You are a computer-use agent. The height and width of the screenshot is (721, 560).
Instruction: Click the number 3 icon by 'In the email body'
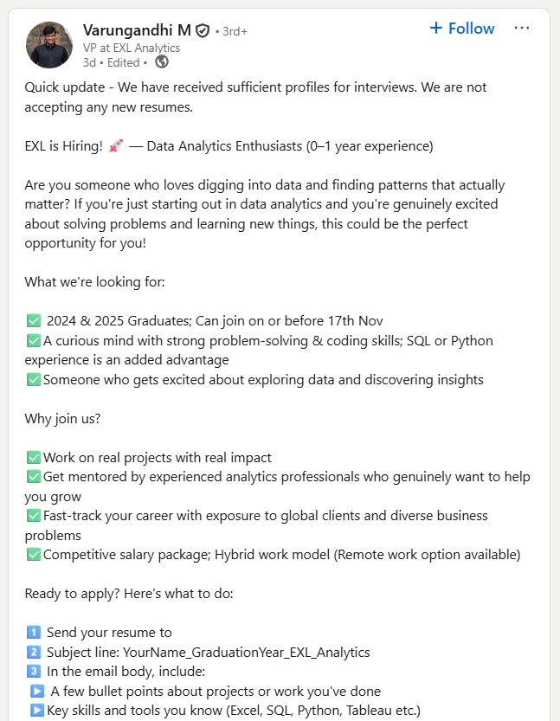tap(34, 672)
